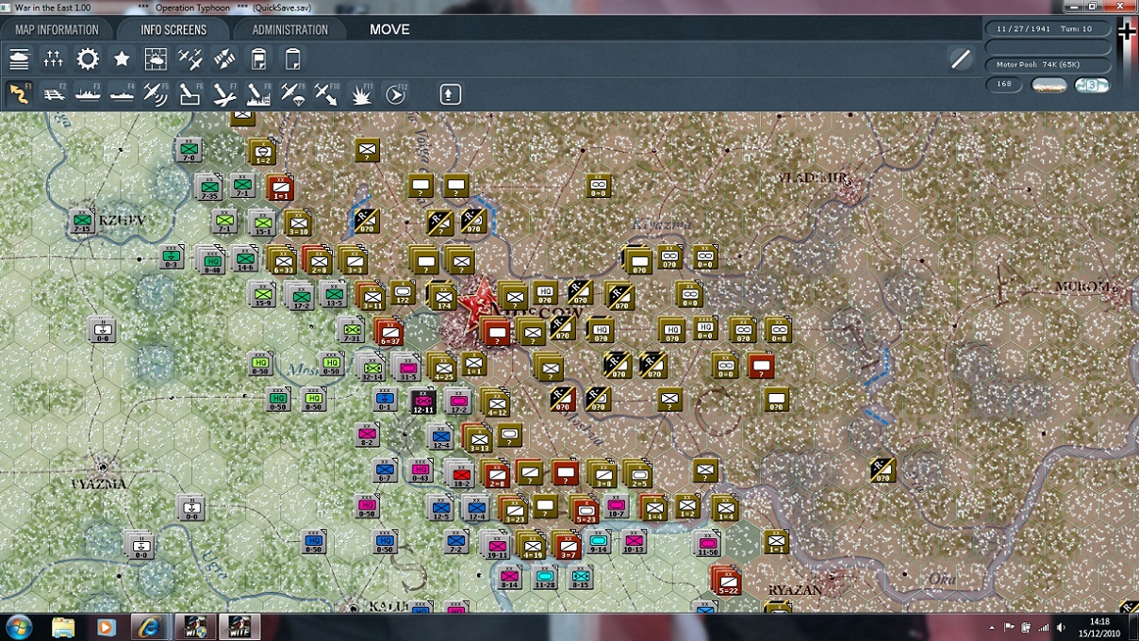Click the F12 end turn arrow
Image resolution: width=1139 pixels, height=641 pixels.
point(396,93)
